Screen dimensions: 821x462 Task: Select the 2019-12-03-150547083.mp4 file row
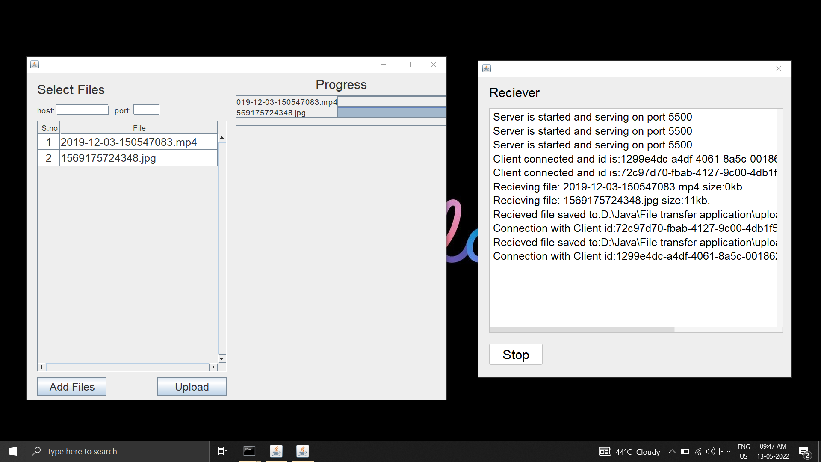coord(128,142)
